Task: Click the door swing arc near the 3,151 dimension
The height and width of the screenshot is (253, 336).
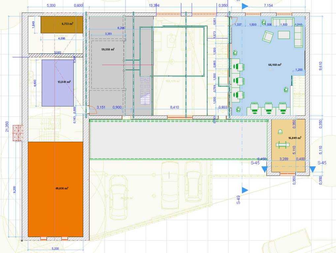Action: pyautogui.click(x=93, y=110)
